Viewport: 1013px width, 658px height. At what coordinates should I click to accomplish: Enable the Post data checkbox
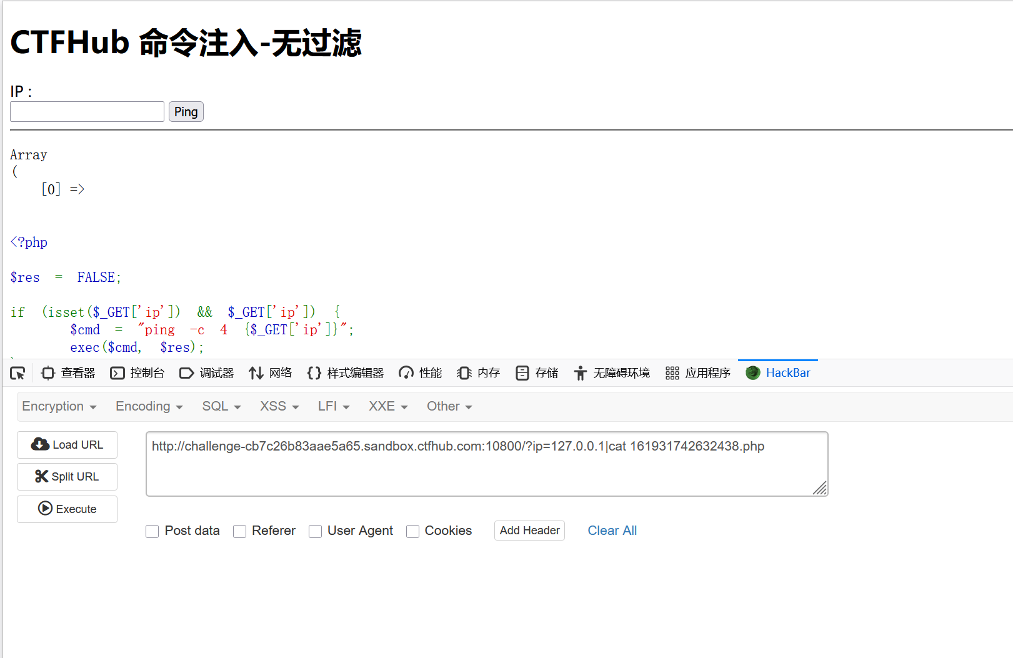[x=152, y=531]
